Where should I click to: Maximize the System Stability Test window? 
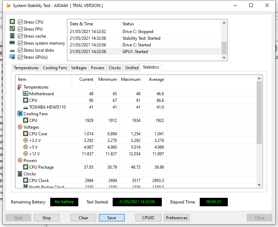pos(251,6)
